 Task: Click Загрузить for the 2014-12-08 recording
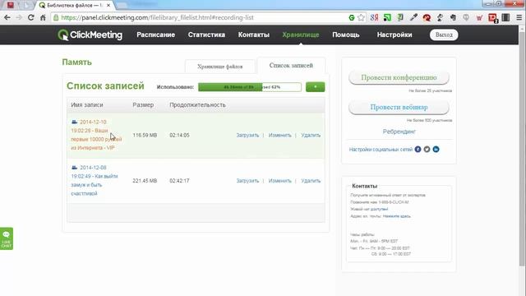tap(247, 181)
